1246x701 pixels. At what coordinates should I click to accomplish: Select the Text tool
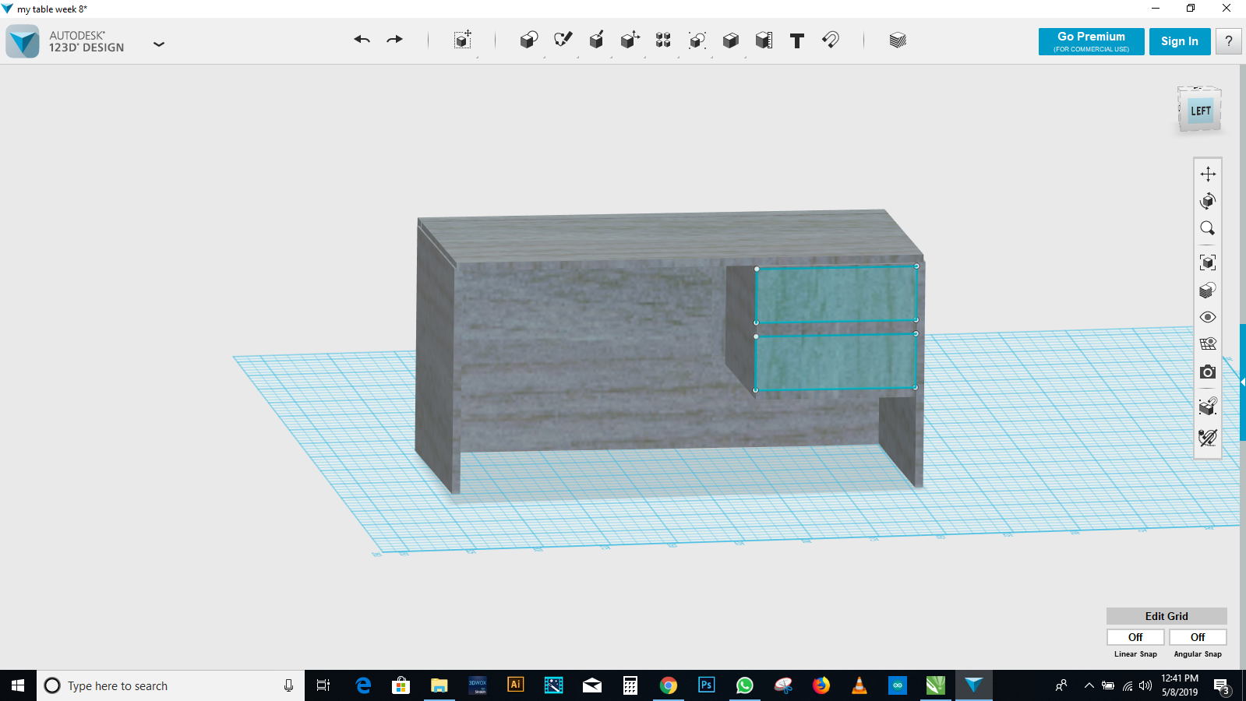pyautogui.click(x=796, y=41)
